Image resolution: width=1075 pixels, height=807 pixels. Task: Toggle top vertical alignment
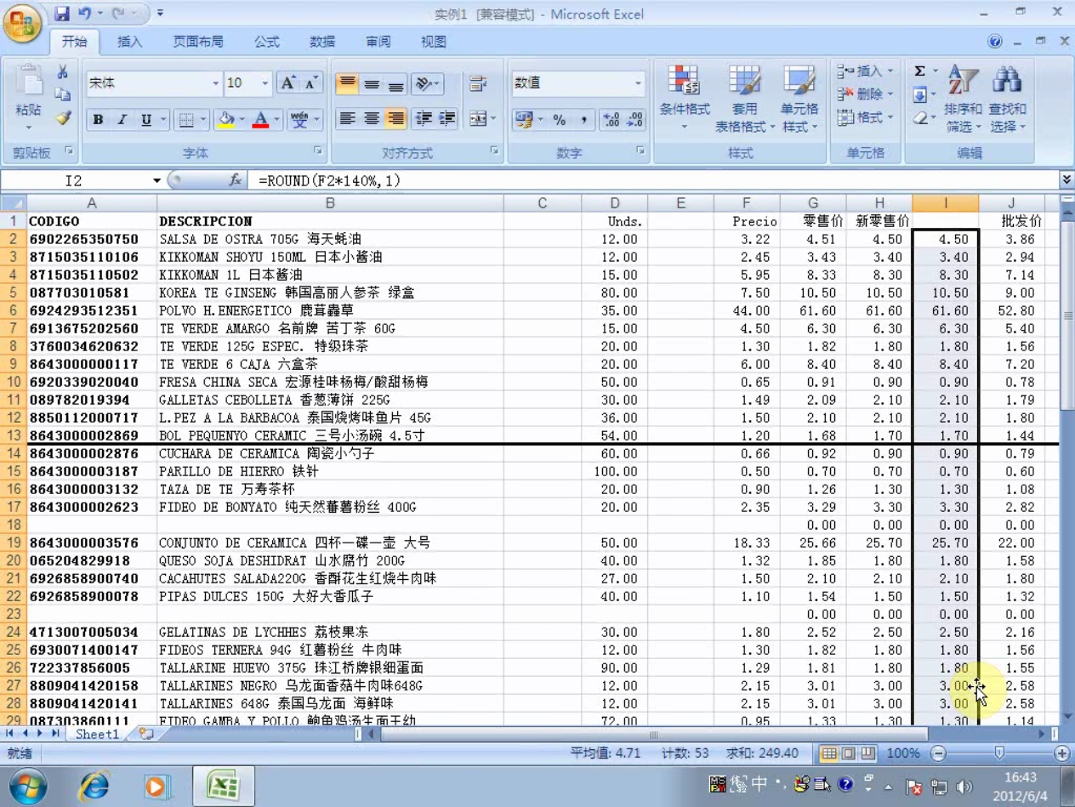coord(347,83)
